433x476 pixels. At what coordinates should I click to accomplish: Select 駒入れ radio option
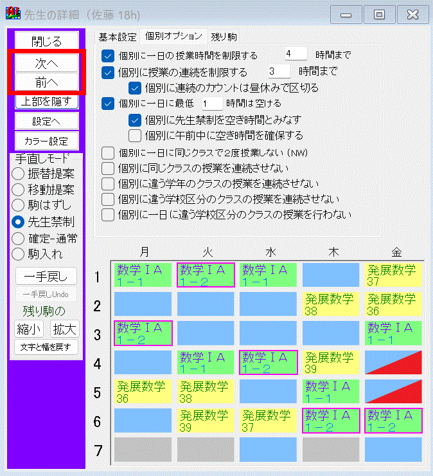click(x=37, y=254)
